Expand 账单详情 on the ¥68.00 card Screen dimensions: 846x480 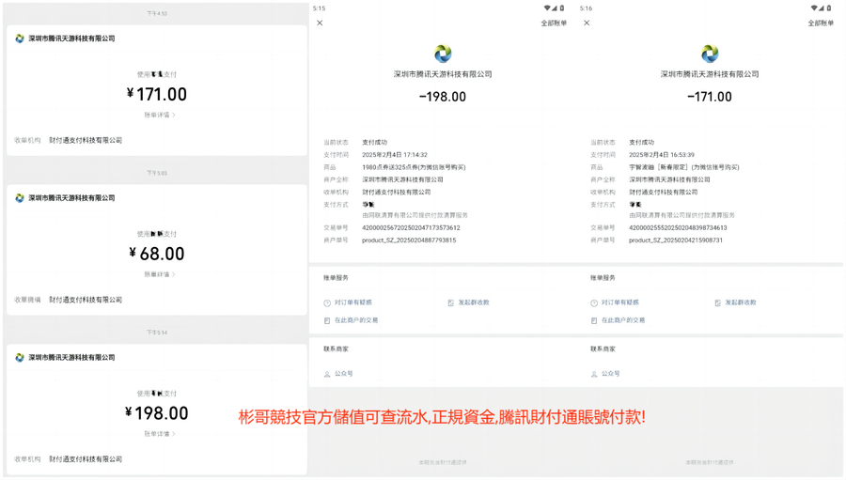160,274
